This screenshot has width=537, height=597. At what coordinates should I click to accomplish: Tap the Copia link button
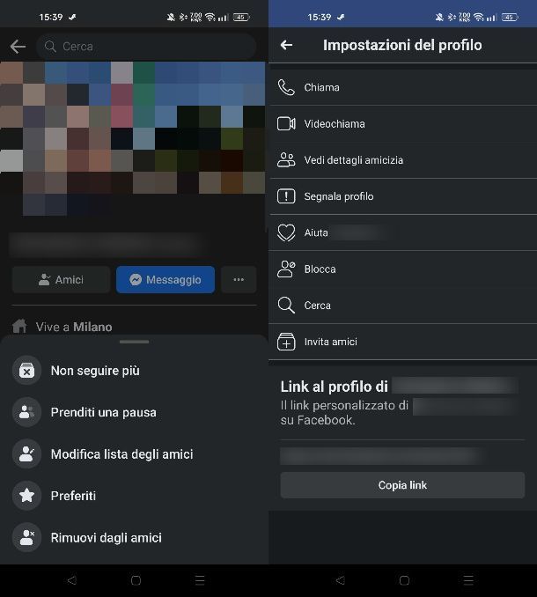[x=402, y=485]
